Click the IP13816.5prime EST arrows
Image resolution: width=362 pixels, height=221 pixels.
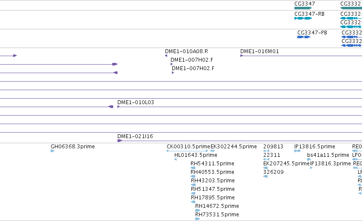click(298, 151)
